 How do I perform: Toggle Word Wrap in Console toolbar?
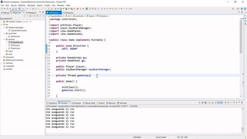(x=215, y=103)
